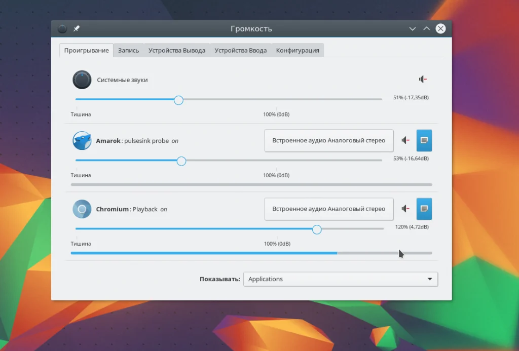Switch to the Запись tab
This screenshot has width=519, height=351.
(x=128, y=50)
